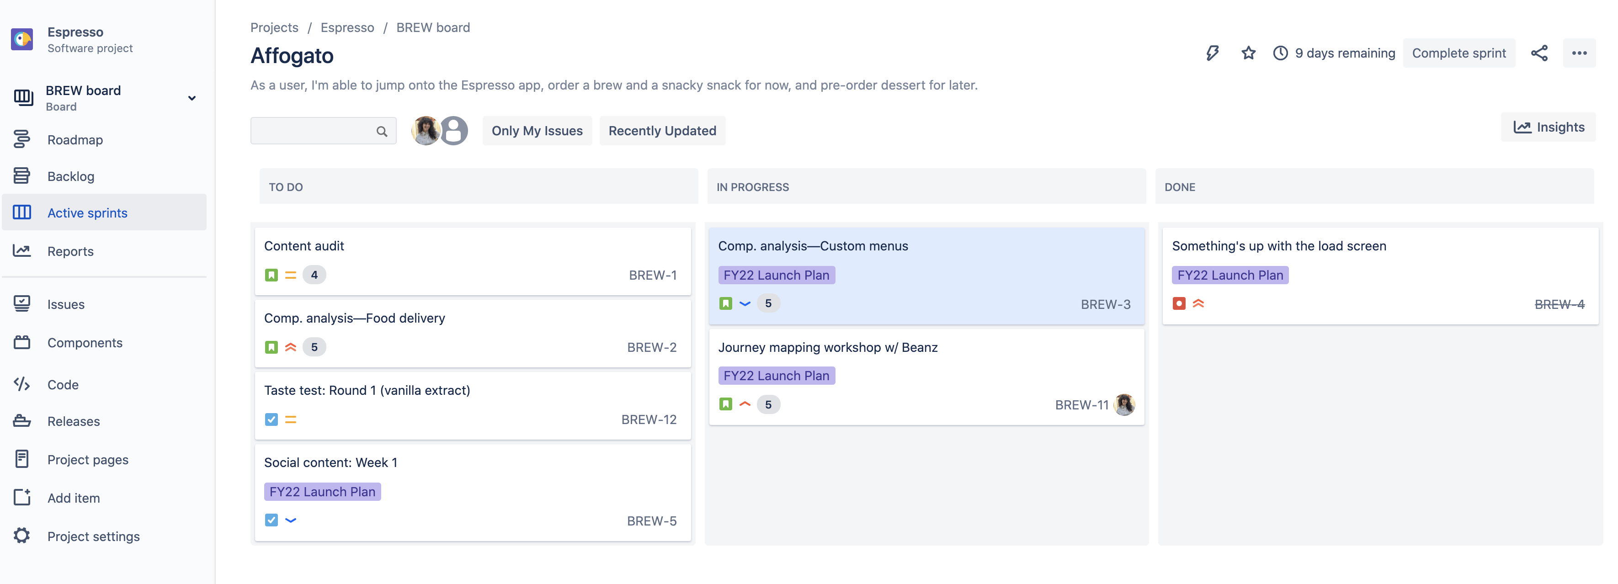Click Complete Sprint button
The image size is (1618, 584).
pyautogui.click(x=1458, y=52)
